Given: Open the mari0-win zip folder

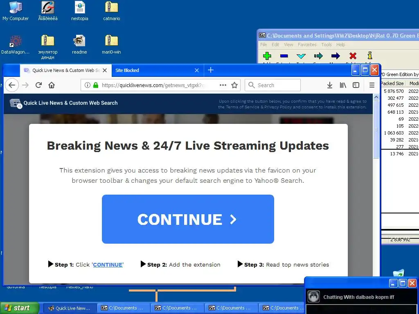Looking at the screenshot, I should coord(111,45).
